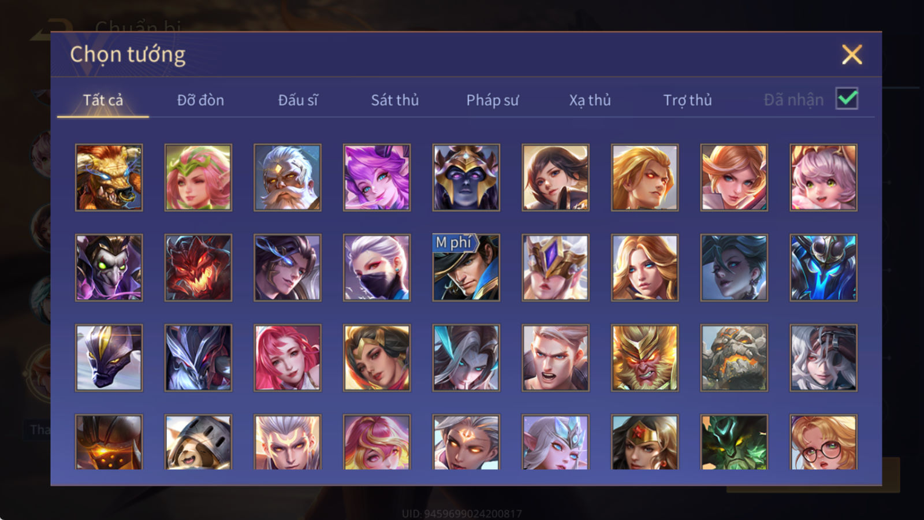Pick the hero marked "M phí"
This screenshot has height=520, width=924.
pos(466,268)
